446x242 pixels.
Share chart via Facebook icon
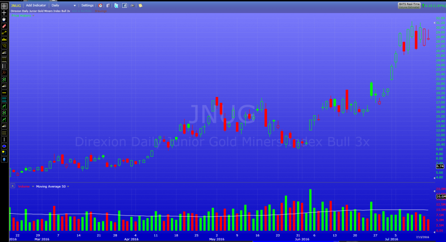point(124,5)
